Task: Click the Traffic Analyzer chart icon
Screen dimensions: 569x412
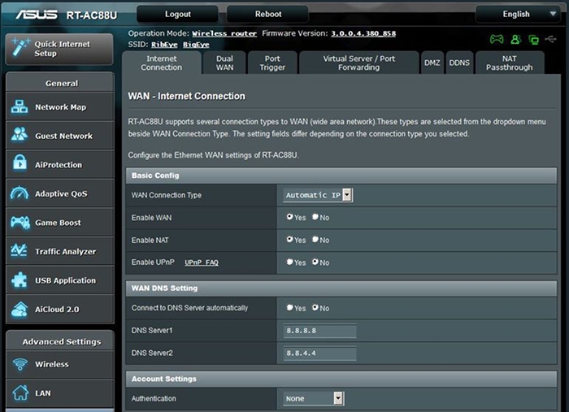Action: click(x=19, y=250)
